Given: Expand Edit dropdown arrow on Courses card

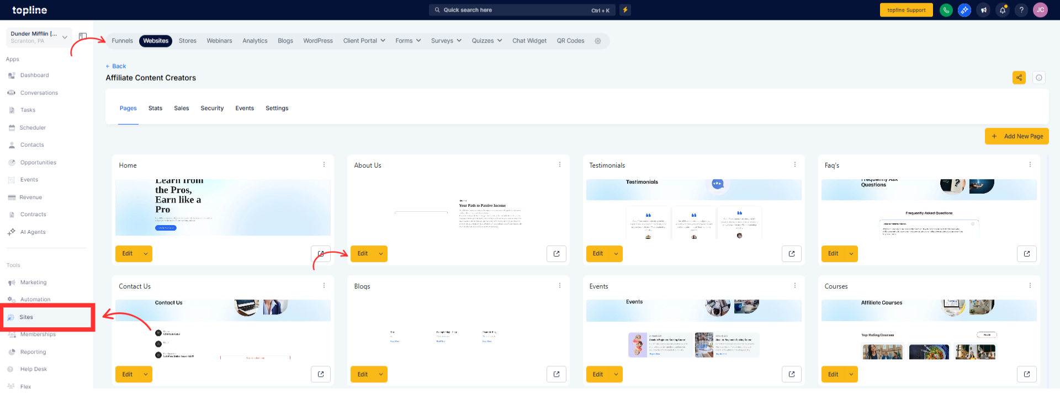Looking at the screenshot, I should tap(851, 374).
